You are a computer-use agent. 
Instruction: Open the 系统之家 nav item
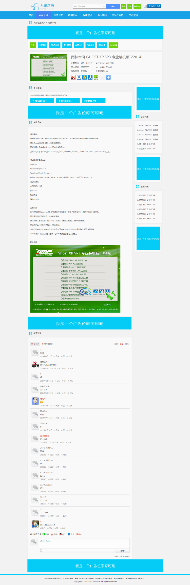58,15
